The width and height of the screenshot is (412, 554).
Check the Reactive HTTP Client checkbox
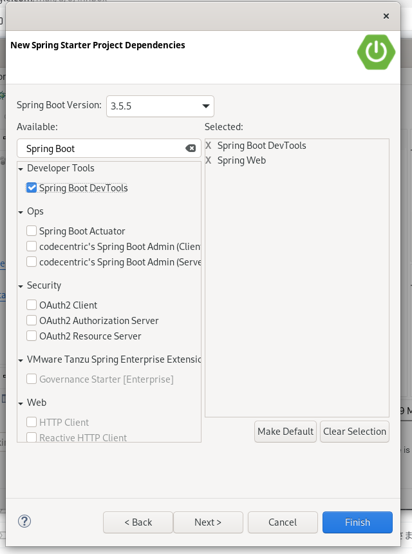pos(32,437)
